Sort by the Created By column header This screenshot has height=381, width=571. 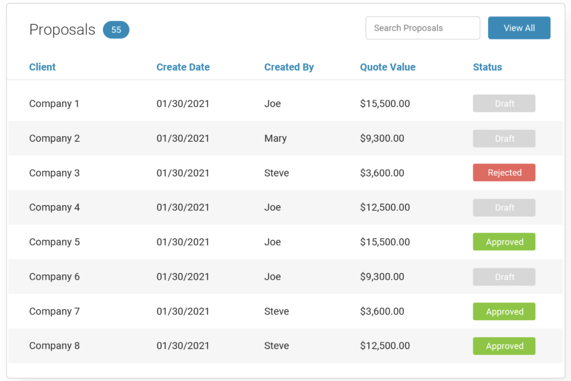289,67
